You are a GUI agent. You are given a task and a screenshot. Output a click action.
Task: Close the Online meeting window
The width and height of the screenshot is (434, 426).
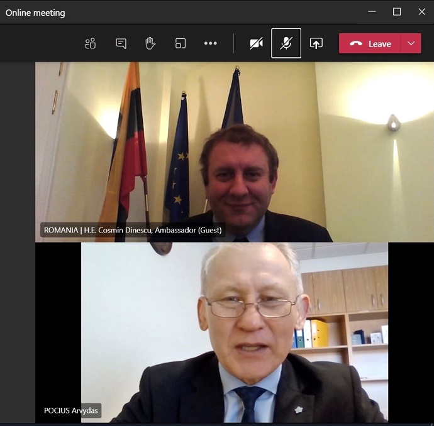421,11
